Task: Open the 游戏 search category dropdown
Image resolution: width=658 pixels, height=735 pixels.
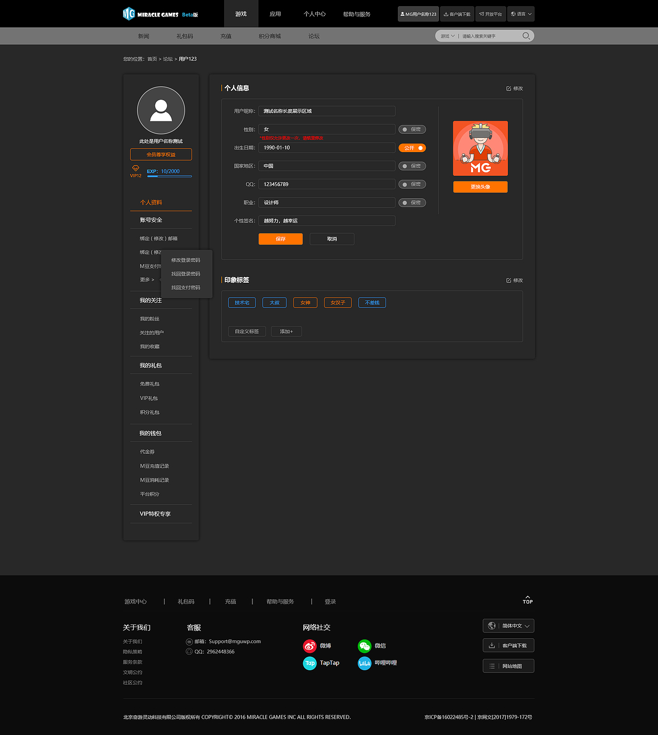Action: [x=448, y=36]
